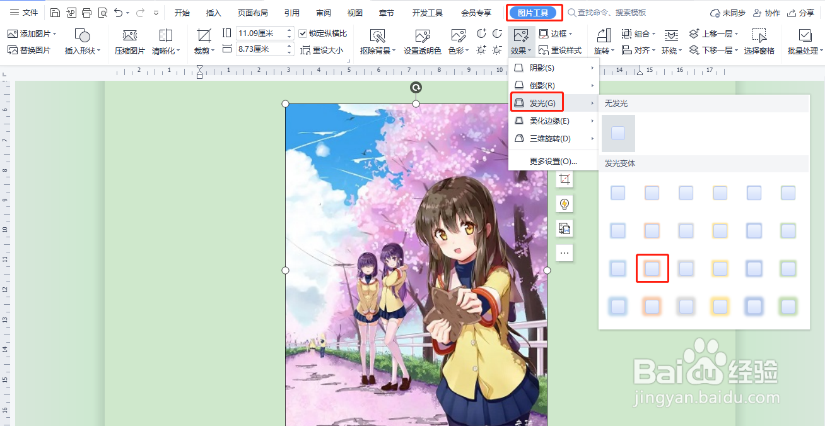Click 分享 (Share) button

800,13
